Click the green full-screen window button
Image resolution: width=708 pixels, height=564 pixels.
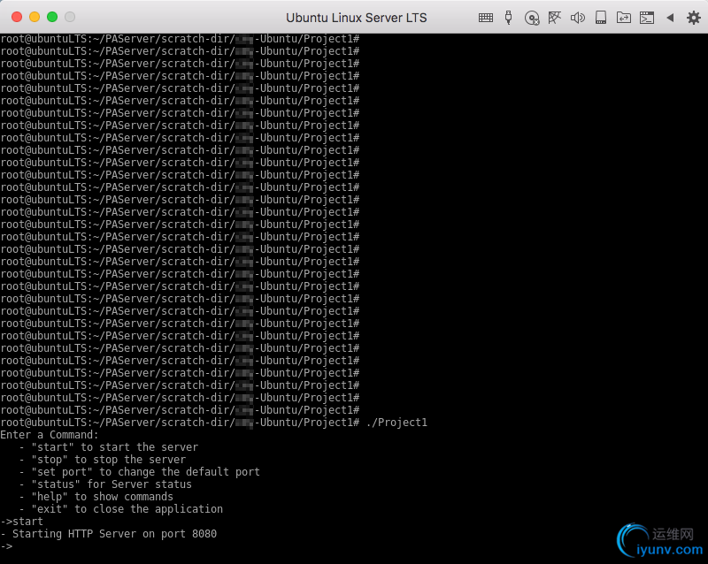52,17
